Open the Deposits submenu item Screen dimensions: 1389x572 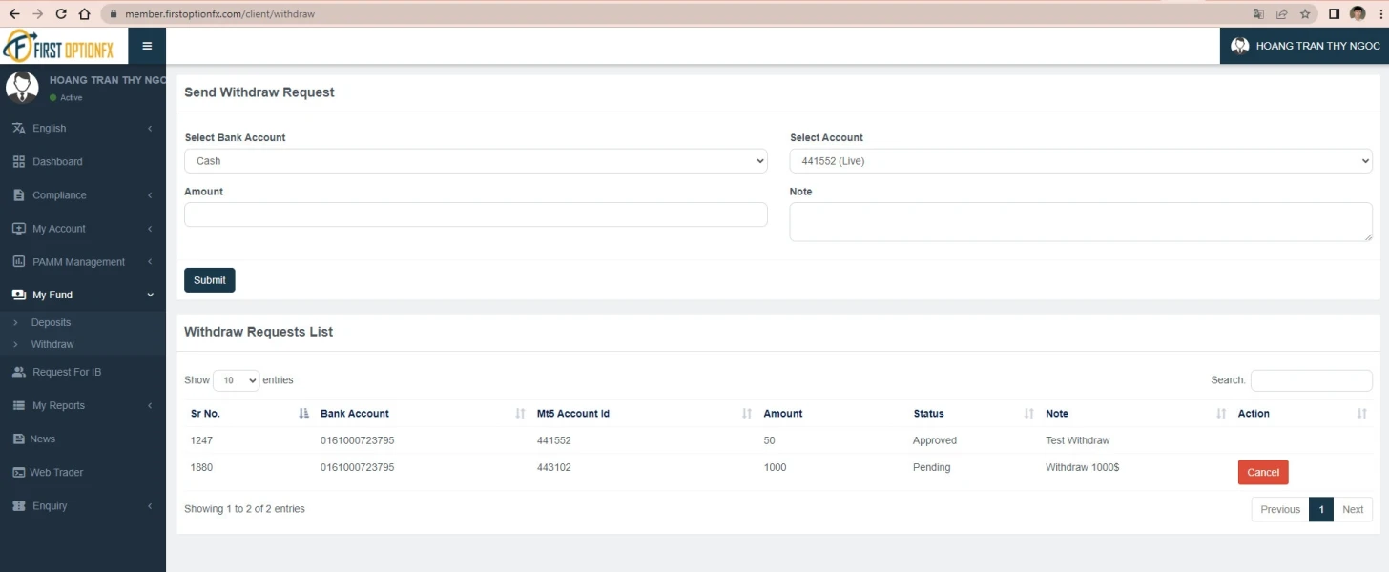point(51,323)
